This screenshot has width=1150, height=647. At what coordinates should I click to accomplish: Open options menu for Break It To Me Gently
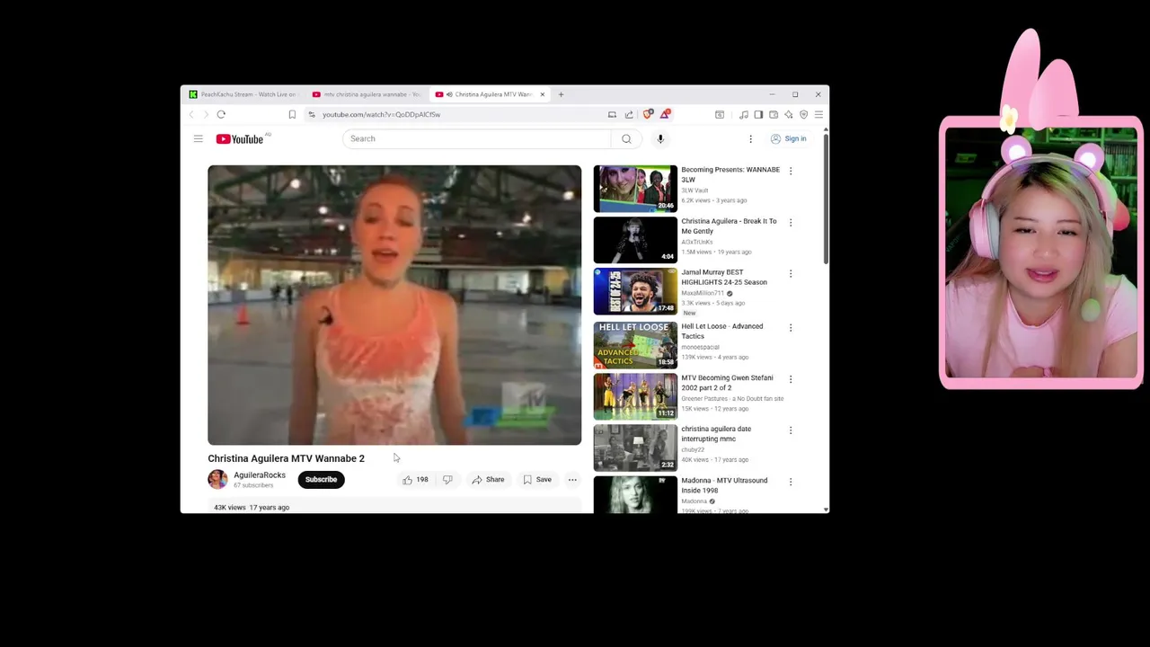(x=791, y=222)
